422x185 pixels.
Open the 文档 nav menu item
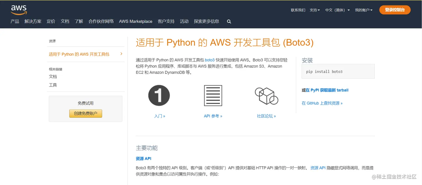[65, 21]
